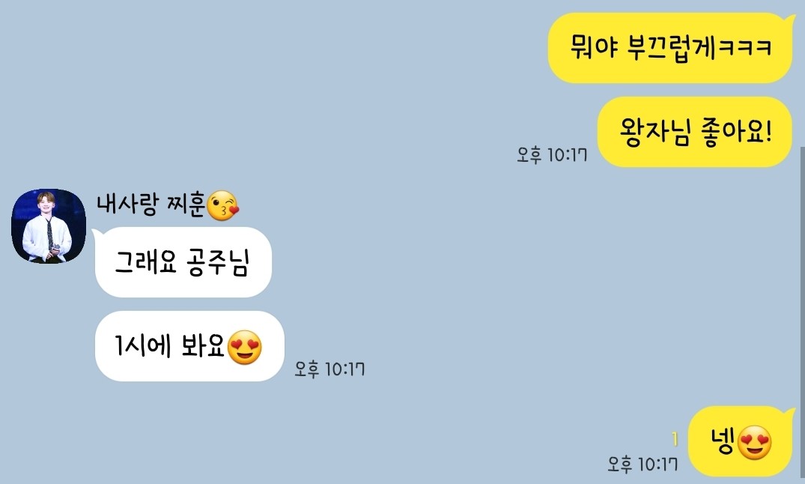Click the word 찌훈 in the sender name
Viewport: 805px width, 484px height.
coord(186,205)
